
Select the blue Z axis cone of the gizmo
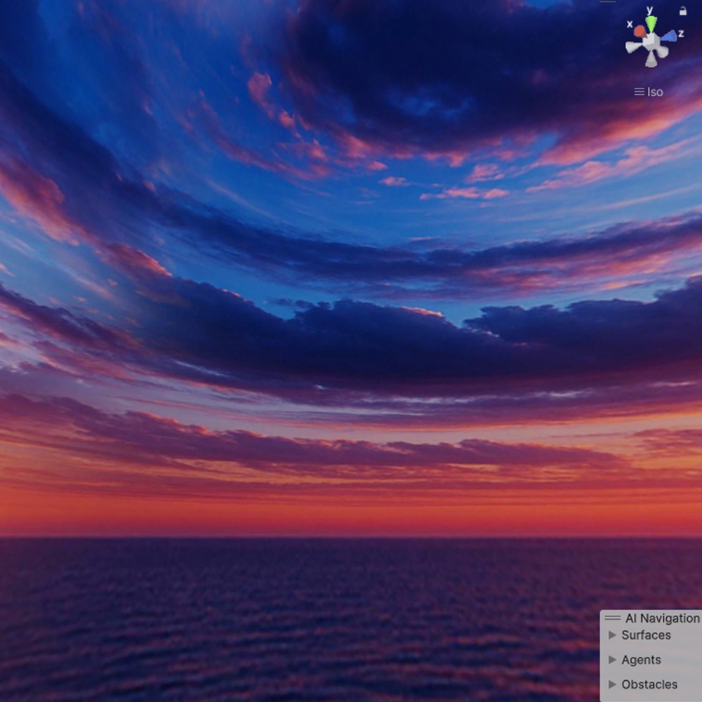pos(670,36)
